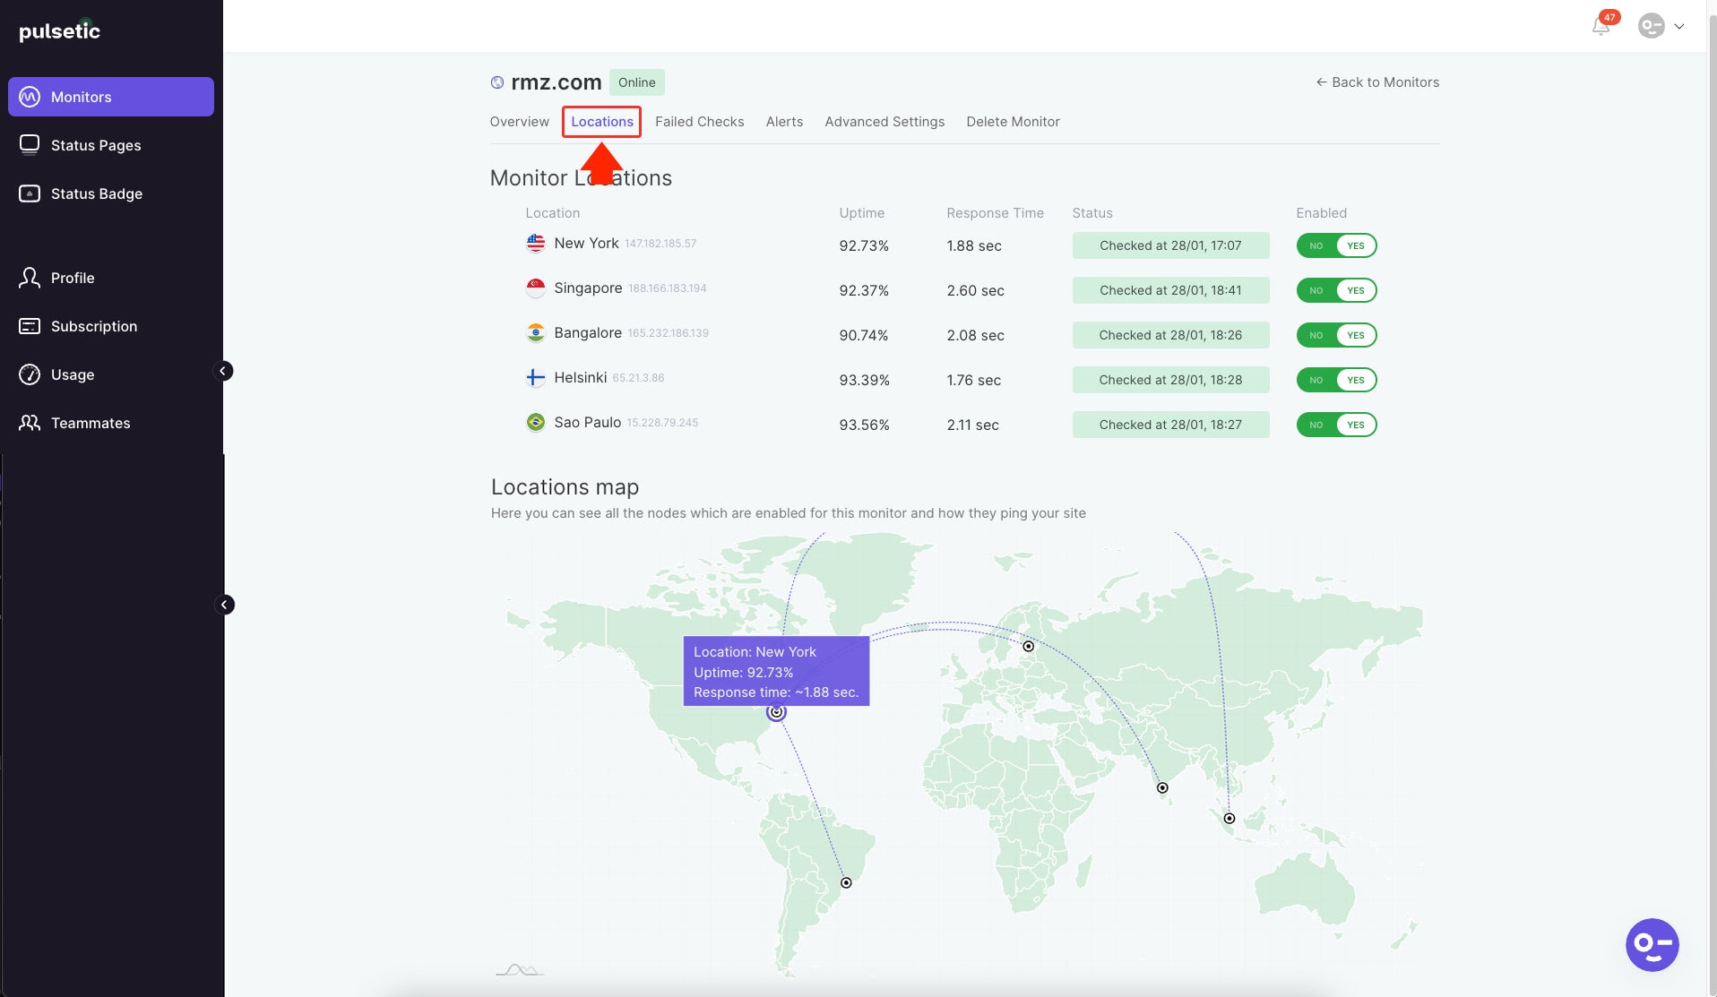1717x997 pixels.
Task: Click the Helsinki map marker
Action: (1029, 646)
